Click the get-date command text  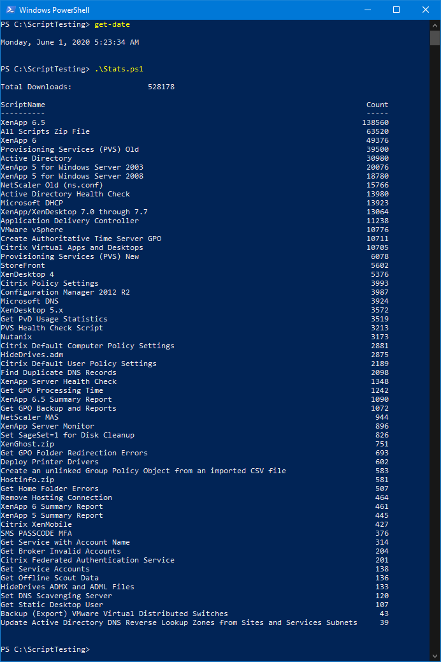pyautogui.click(x=112, y=24)
